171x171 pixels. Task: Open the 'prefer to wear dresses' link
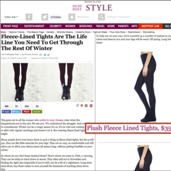coord(51,120)
